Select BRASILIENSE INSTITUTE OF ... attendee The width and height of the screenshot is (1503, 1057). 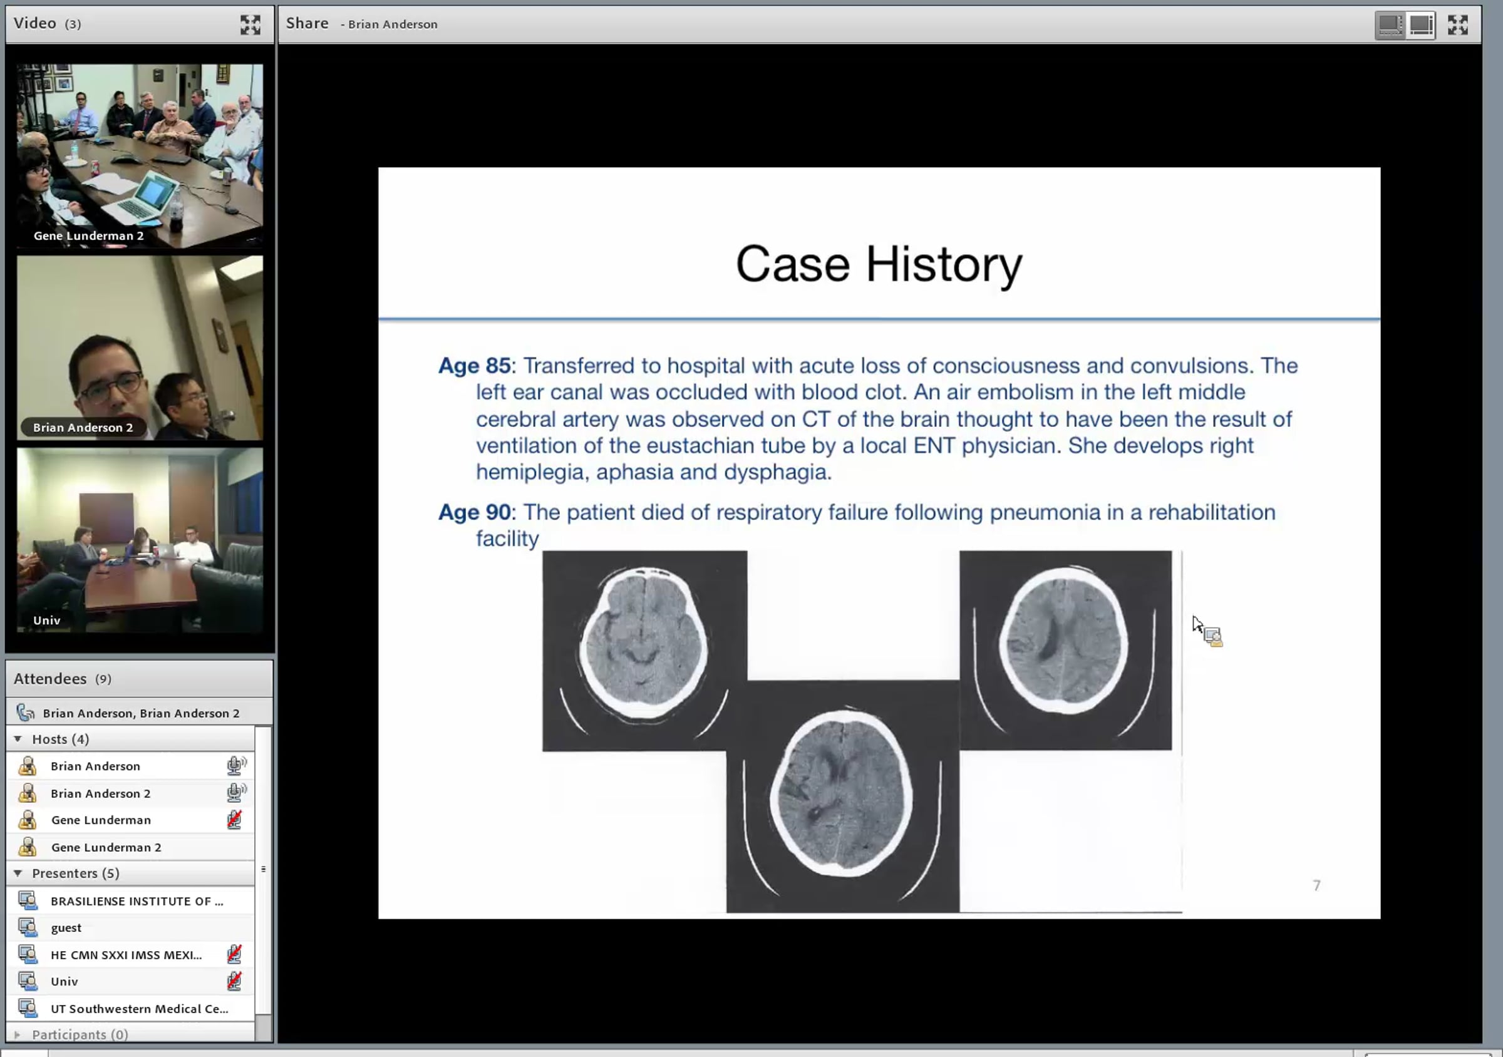pos(130,900)
